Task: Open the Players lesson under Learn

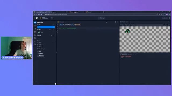Action: (40, 47)
